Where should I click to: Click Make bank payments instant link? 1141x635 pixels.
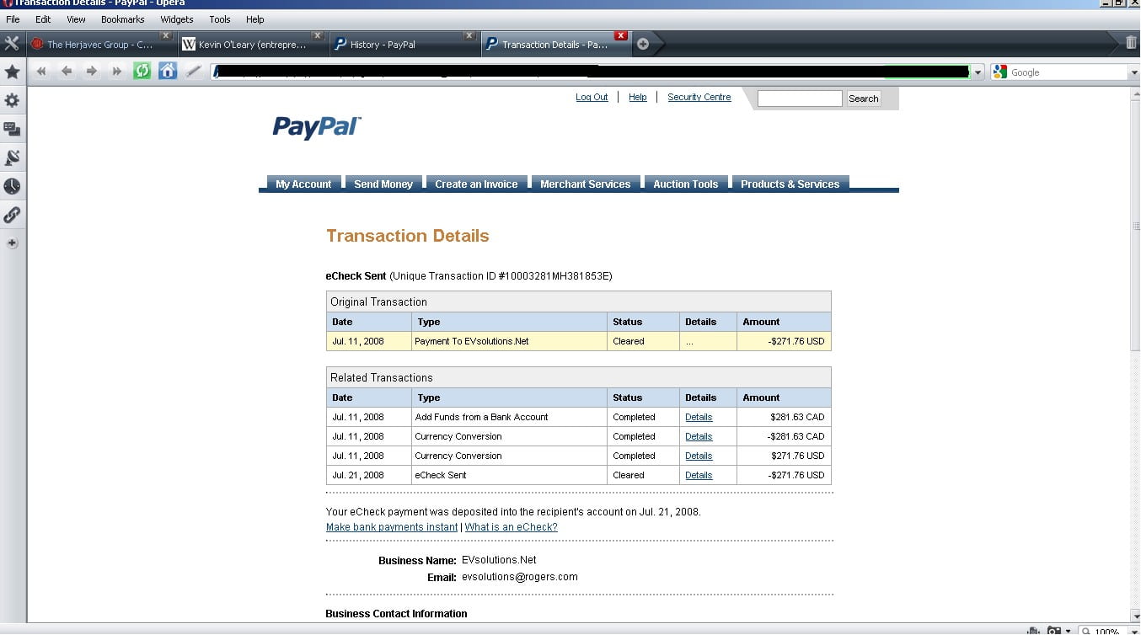point(392,527)
